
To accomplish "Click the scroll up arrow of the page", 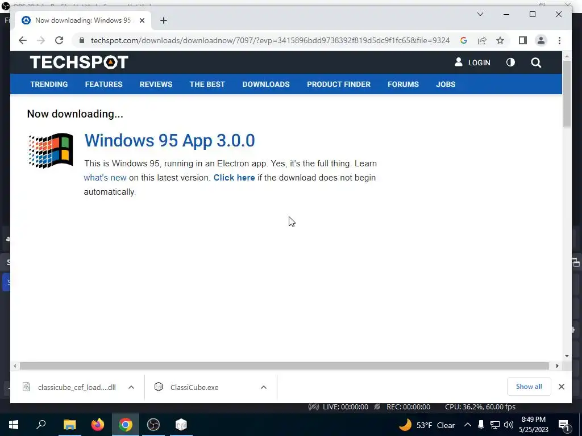I will tap(567, 56).
